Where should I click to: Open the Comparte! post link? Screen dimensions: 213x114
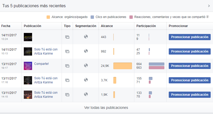point(41,64)
